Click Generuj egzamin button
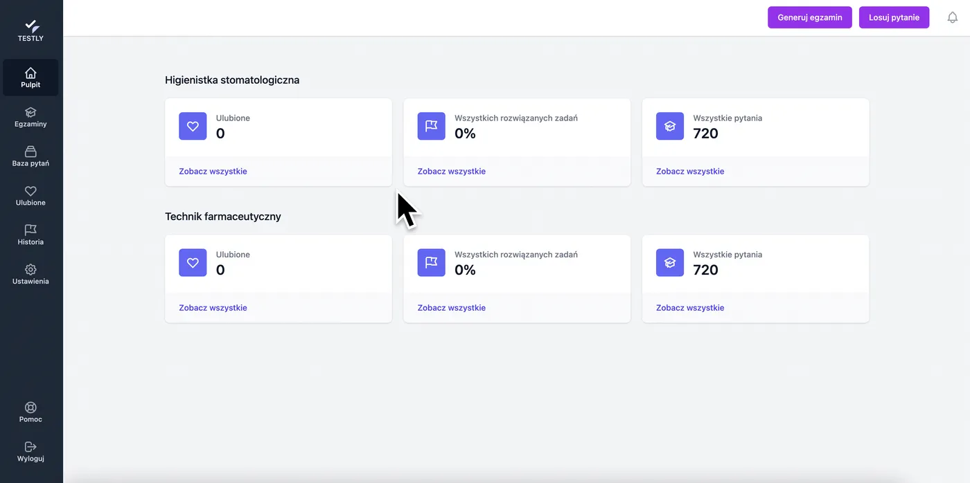 tap(810, 17)
